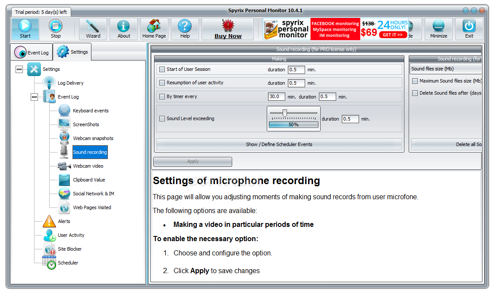Switch to the Settings tab
Image resolution: width=495 pixels, height=293 pixels.
73,51
